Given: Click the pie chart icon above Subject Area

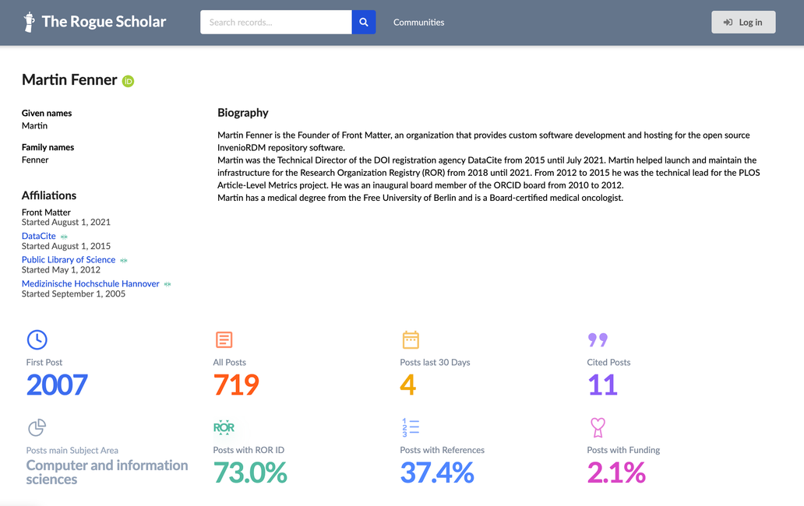Looking at the screenshot, I should [37, 427].
